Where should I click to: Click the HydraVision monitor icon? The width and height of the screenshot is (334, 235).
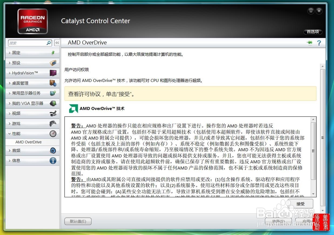point(53,73)
